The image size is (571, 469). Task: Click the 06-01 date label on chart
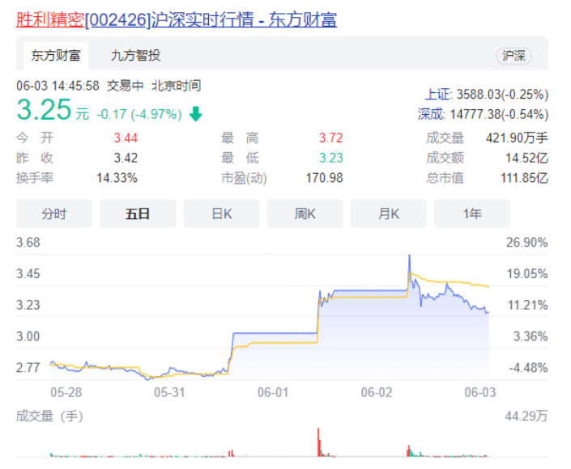[273, 392]
